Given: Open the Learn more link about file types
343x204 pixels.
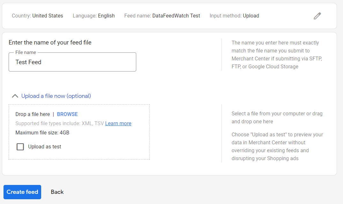Looking at the screenshot, I should [x=118, y=123].
